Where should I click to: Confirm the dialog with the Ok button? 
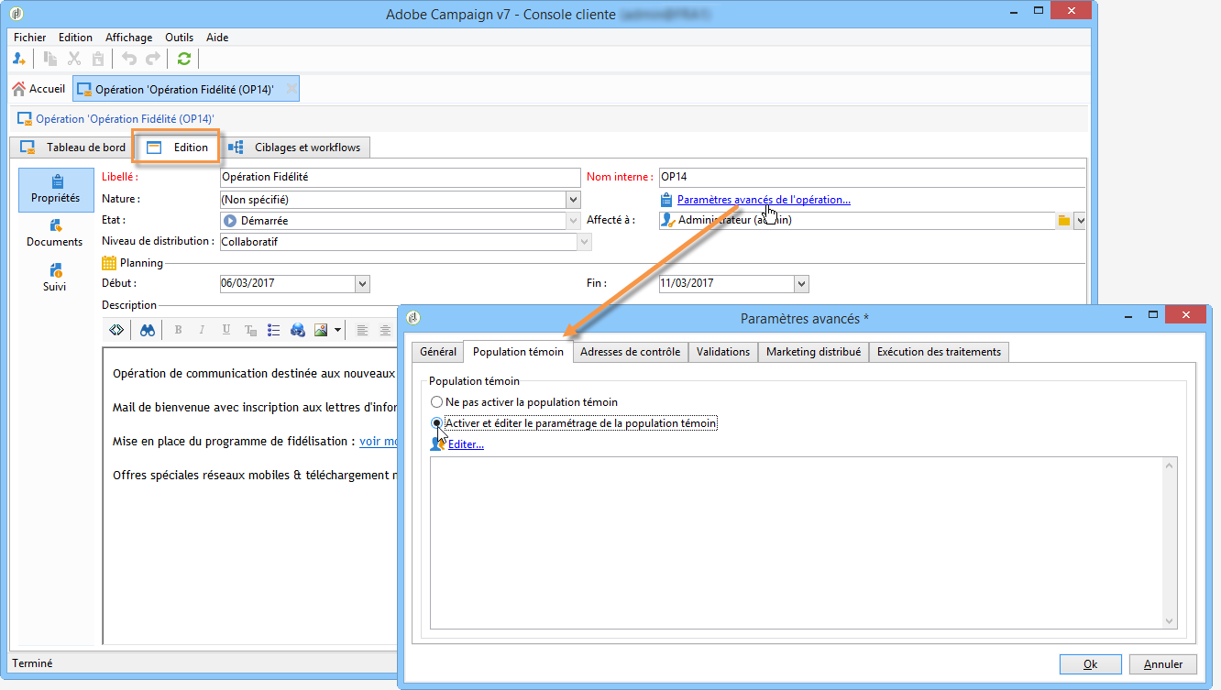(x=1090, y=664)
